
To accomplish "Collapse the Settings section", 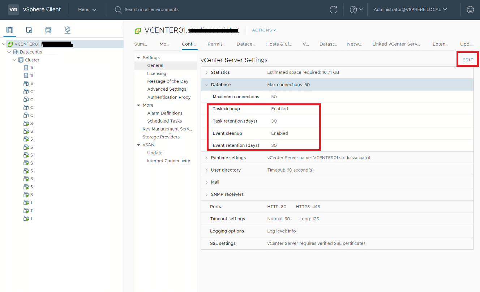I will point(138,58).
